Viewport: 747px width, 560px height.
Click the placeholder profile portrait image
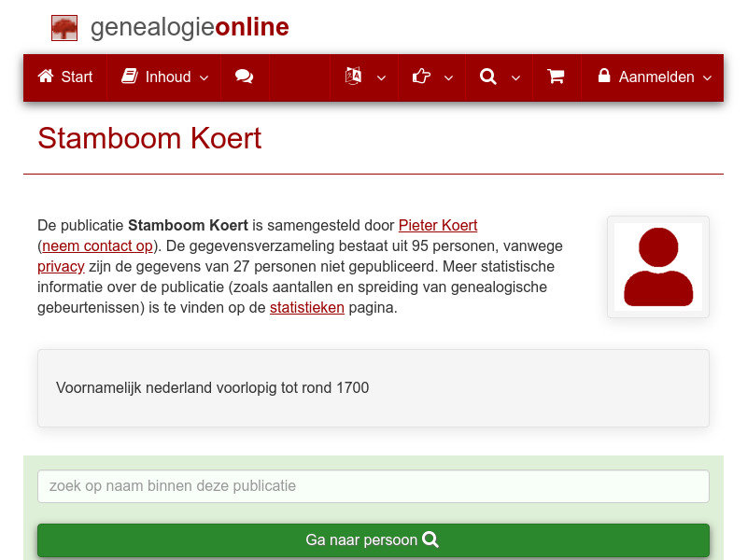click(x=657, y=267)
